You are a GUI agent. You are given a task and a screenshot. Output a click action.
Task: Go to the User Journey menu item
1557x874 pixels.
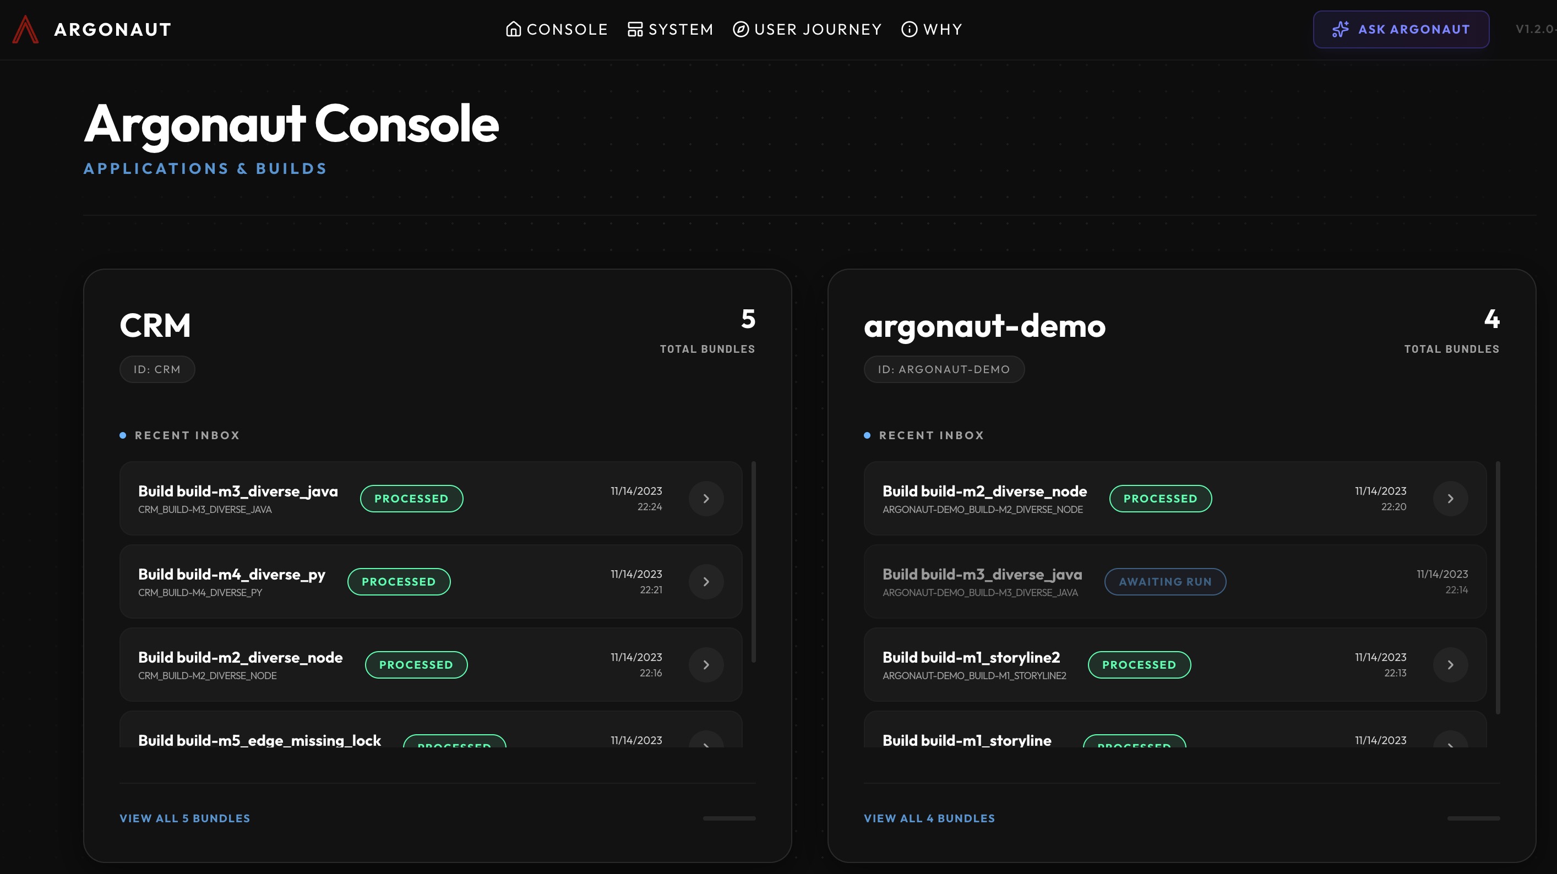click(x=817, y=29)
